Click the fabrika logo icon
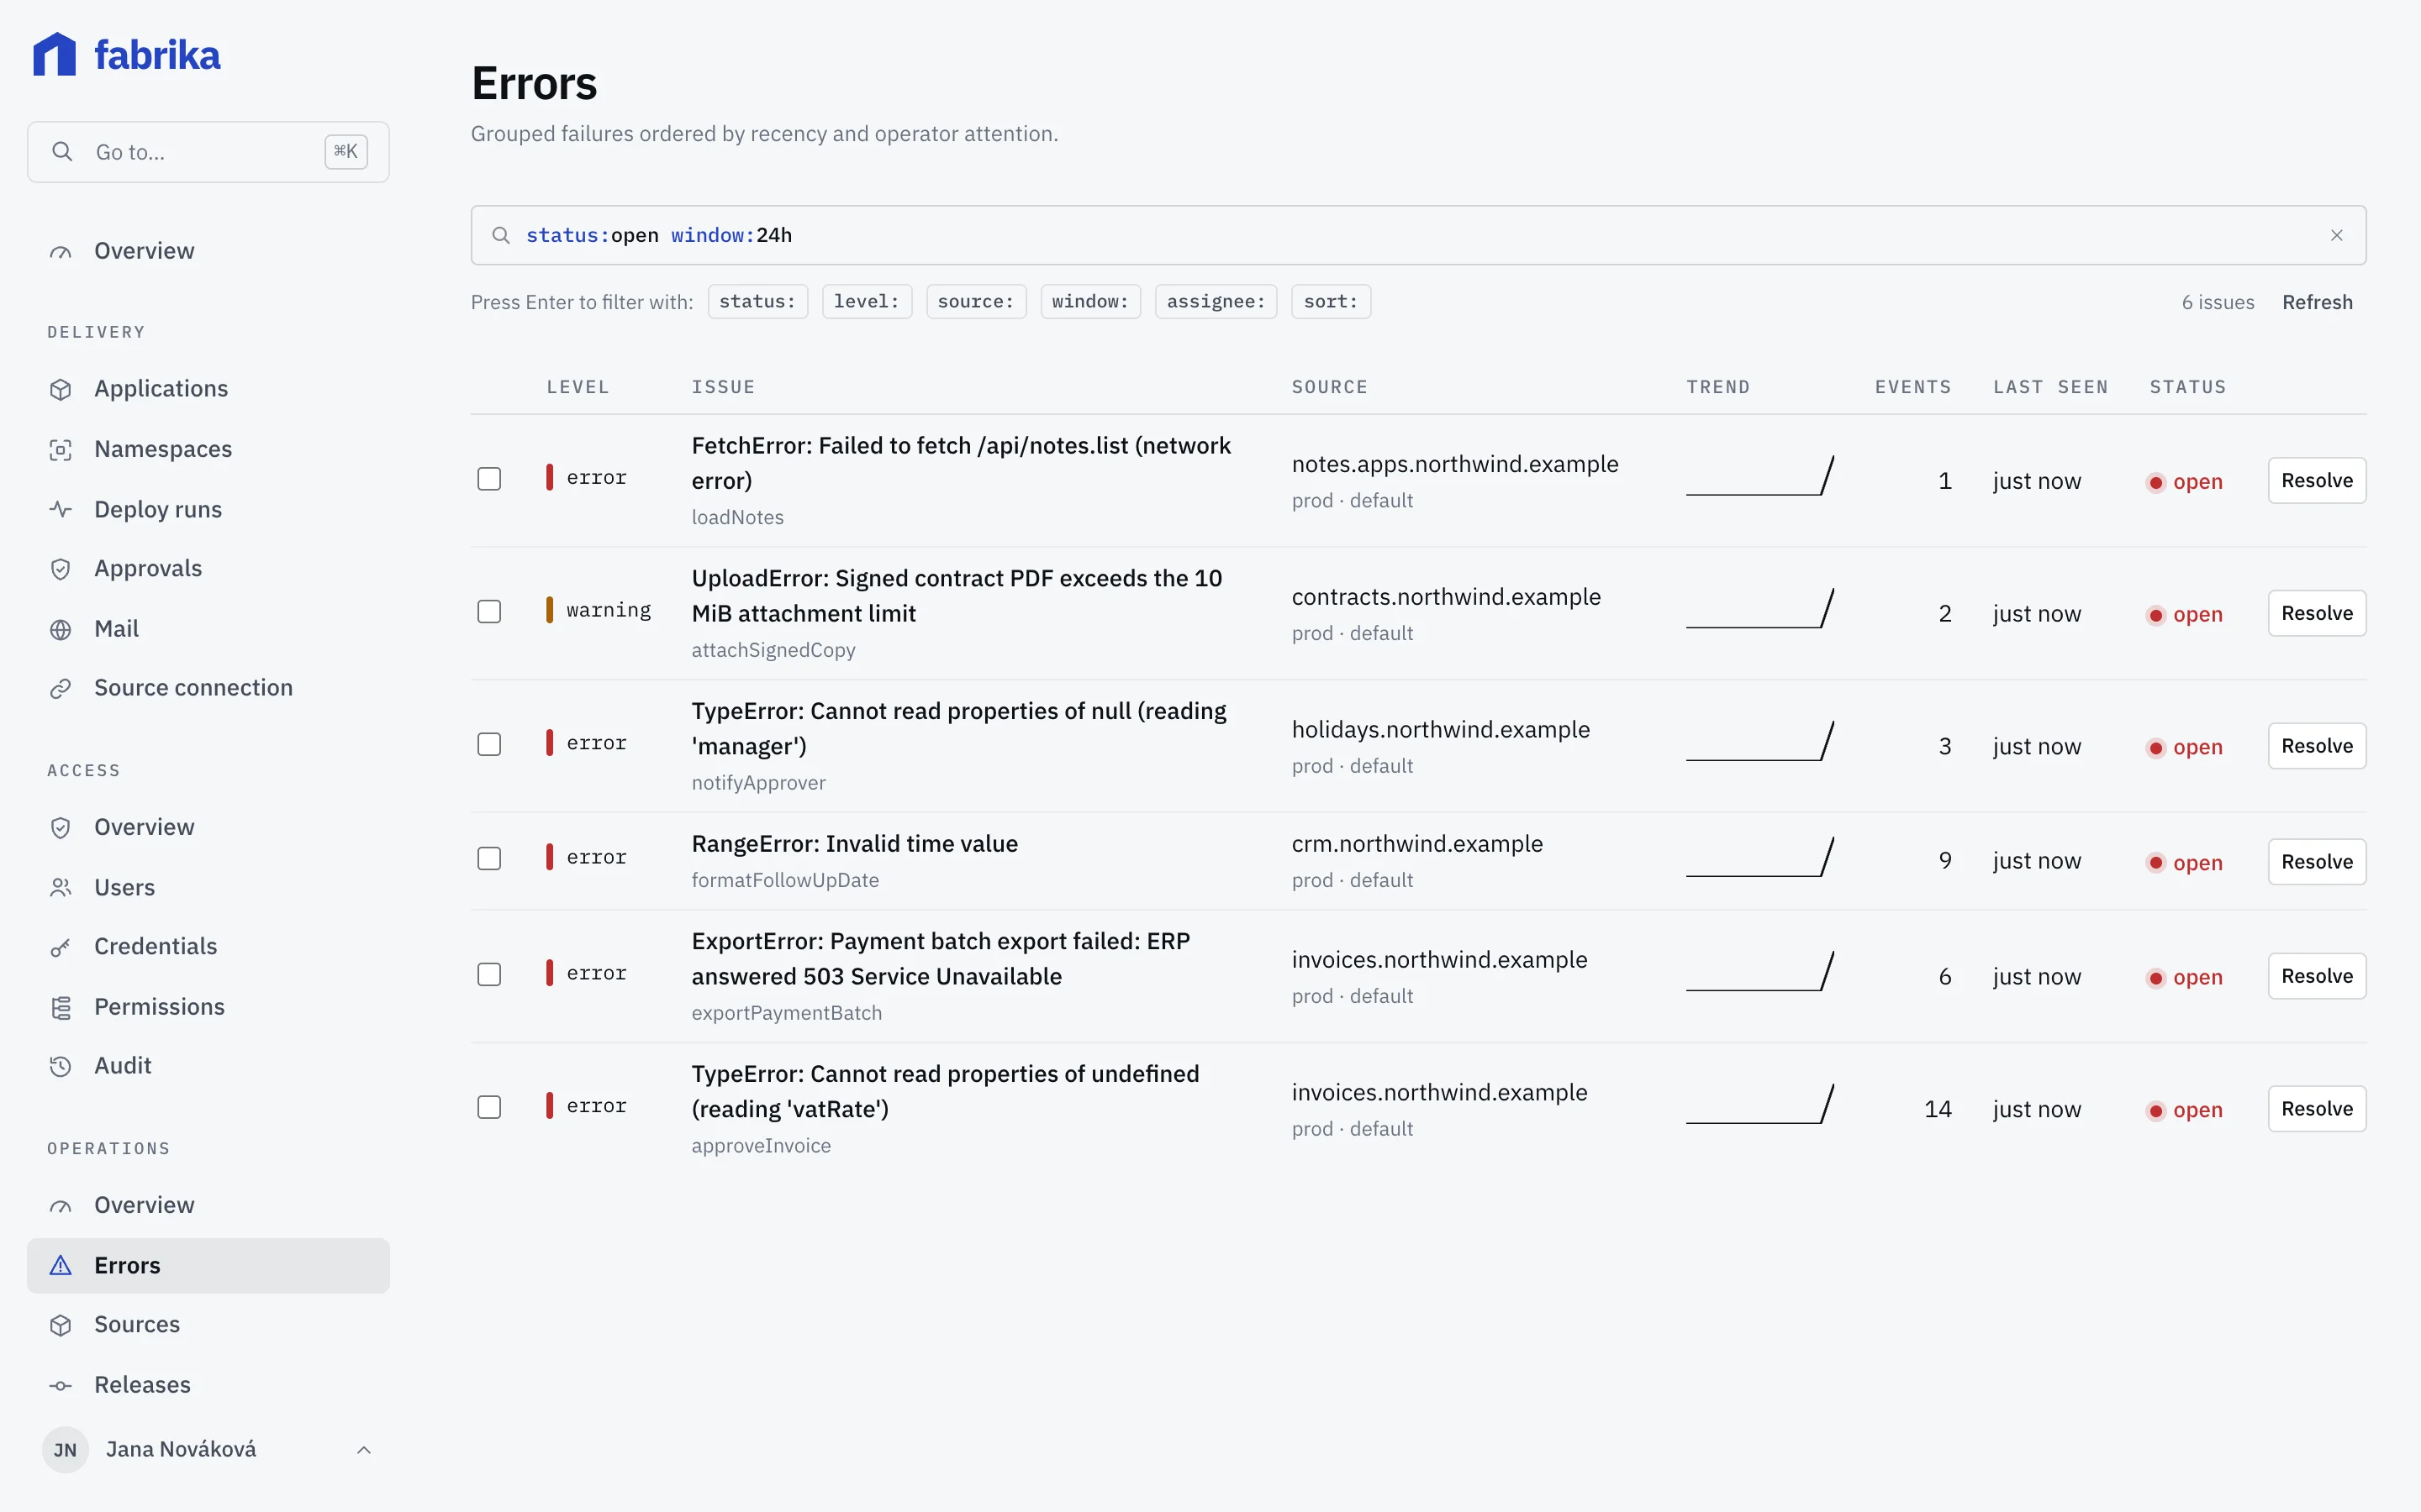Viewport: 2421px width, 1512px height. pos(54,54)
